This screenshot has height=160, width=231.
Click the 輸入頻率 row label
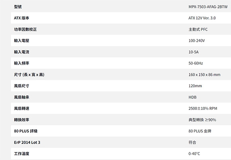pyautogui.click(x=21, y=63)
